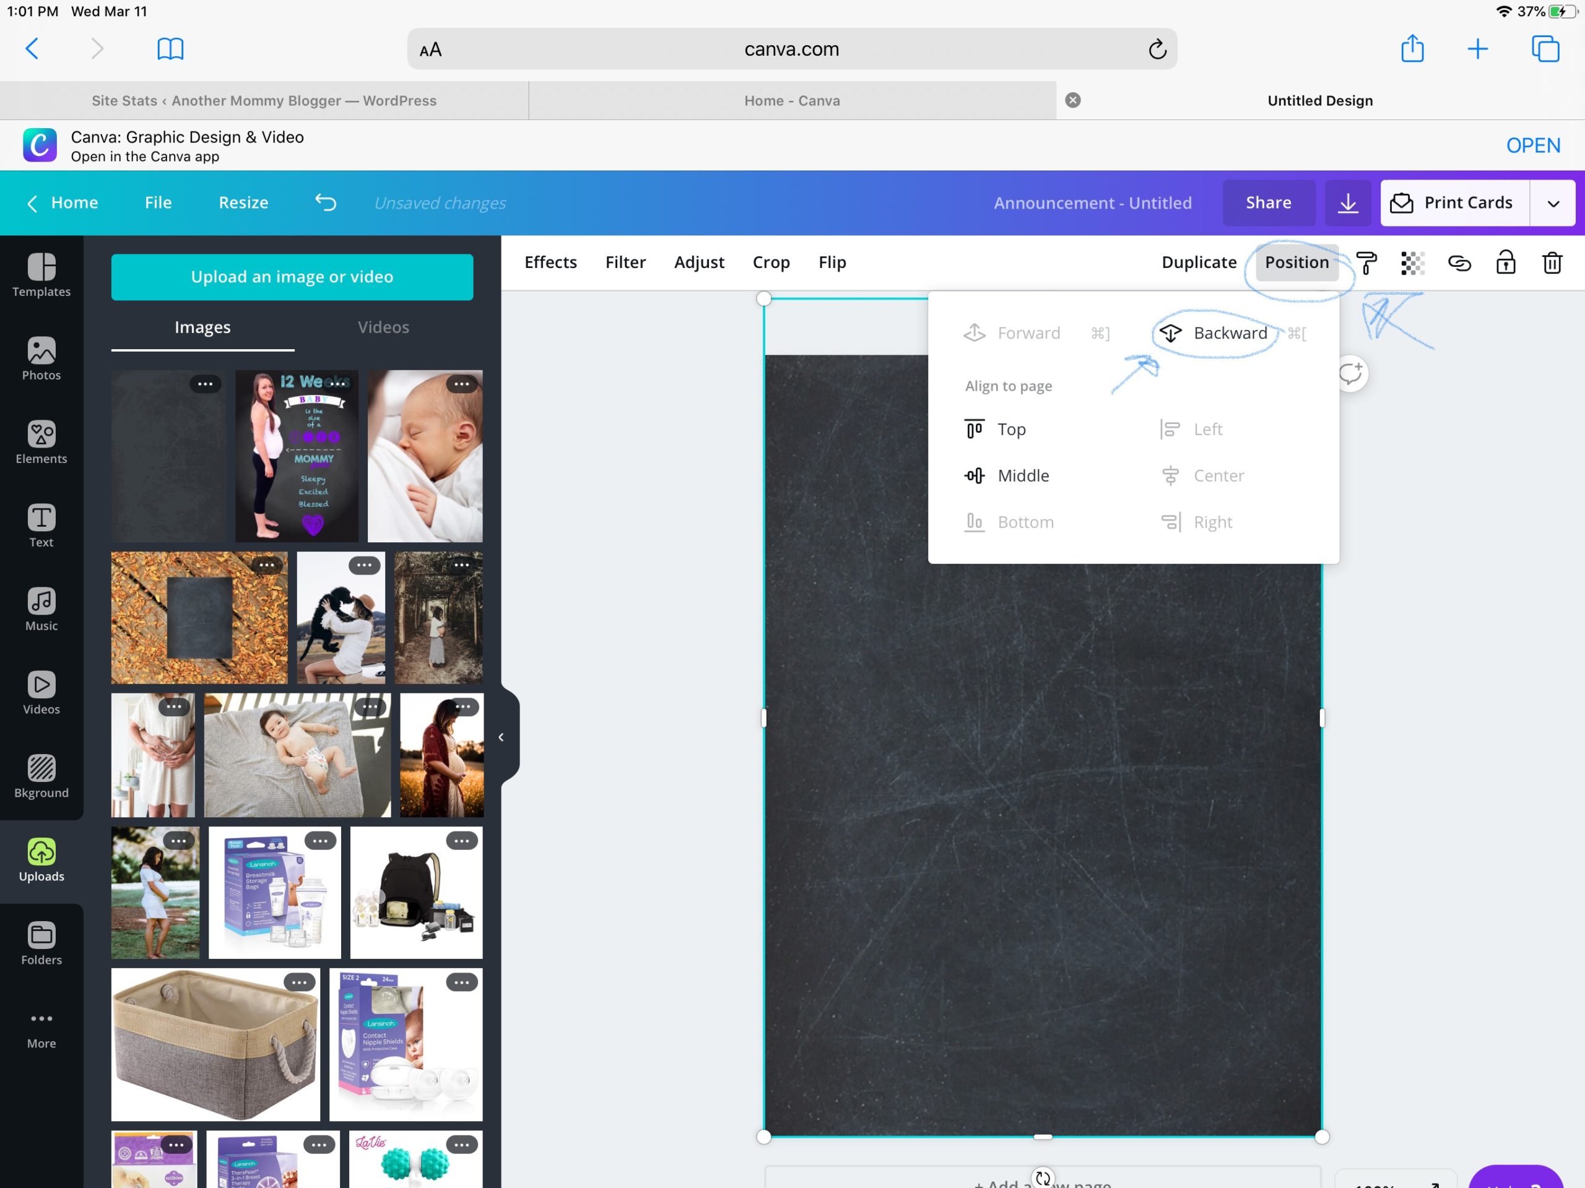The image size is (1585, 1188).
Task: Expand the Print Cards dropdown arrow
Action: 1553,204
